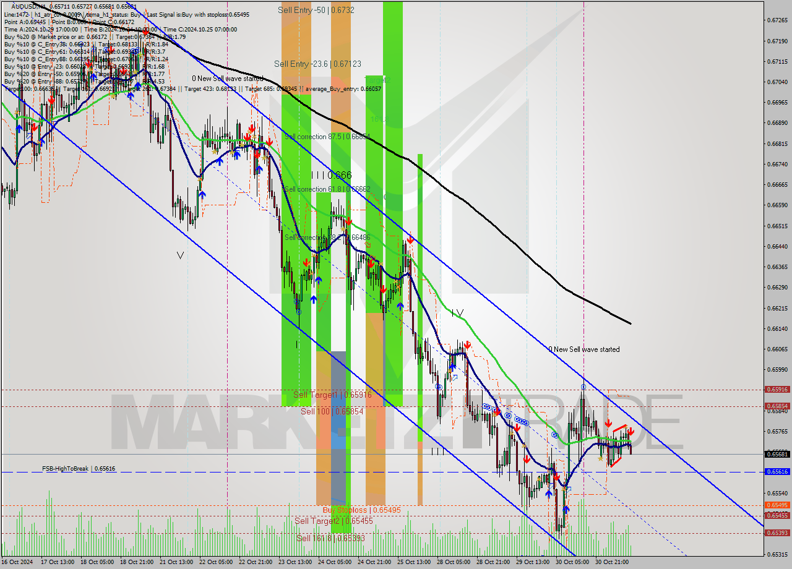Click the '18 Oct 05:00' time label

point(96,562)
